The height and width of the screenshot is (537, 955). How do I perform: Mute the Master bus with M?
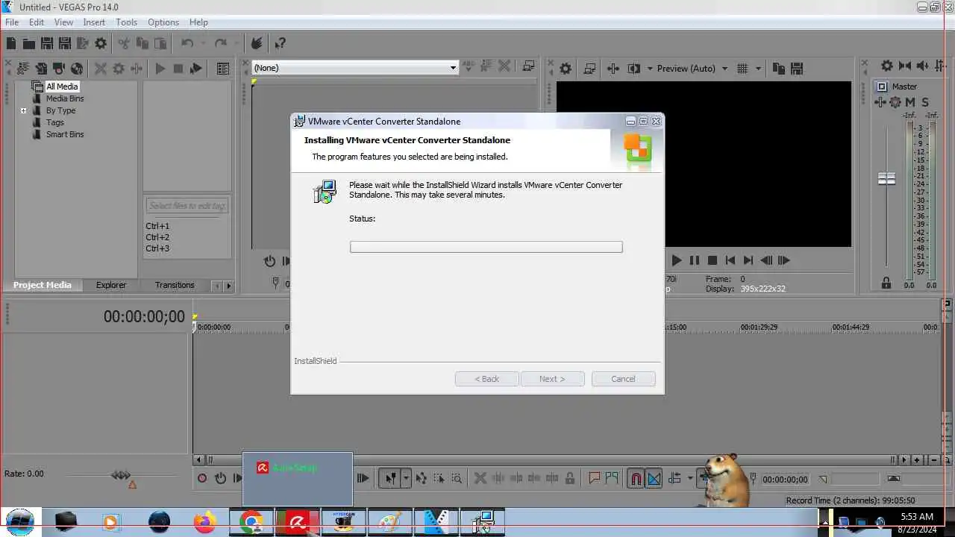[x=911, y=102]
